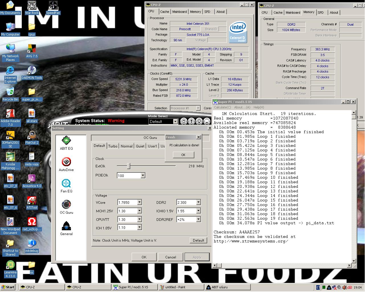Open Kyodai Mahjongg desktop icon
This screenshot has height=292, width=365.
tap(10, 161)
